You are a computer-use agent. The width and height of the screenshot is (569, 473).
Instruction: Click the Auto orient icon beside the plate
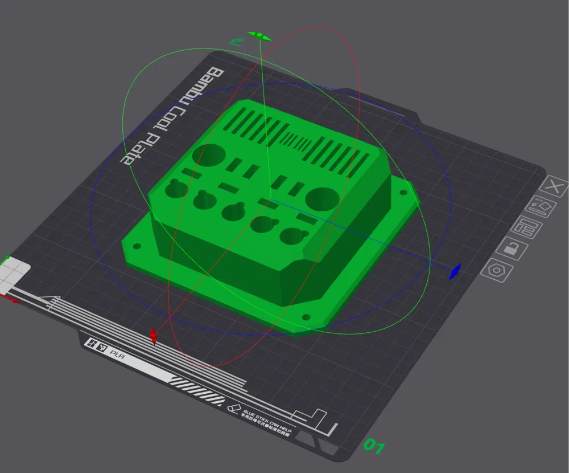[539, 207]
